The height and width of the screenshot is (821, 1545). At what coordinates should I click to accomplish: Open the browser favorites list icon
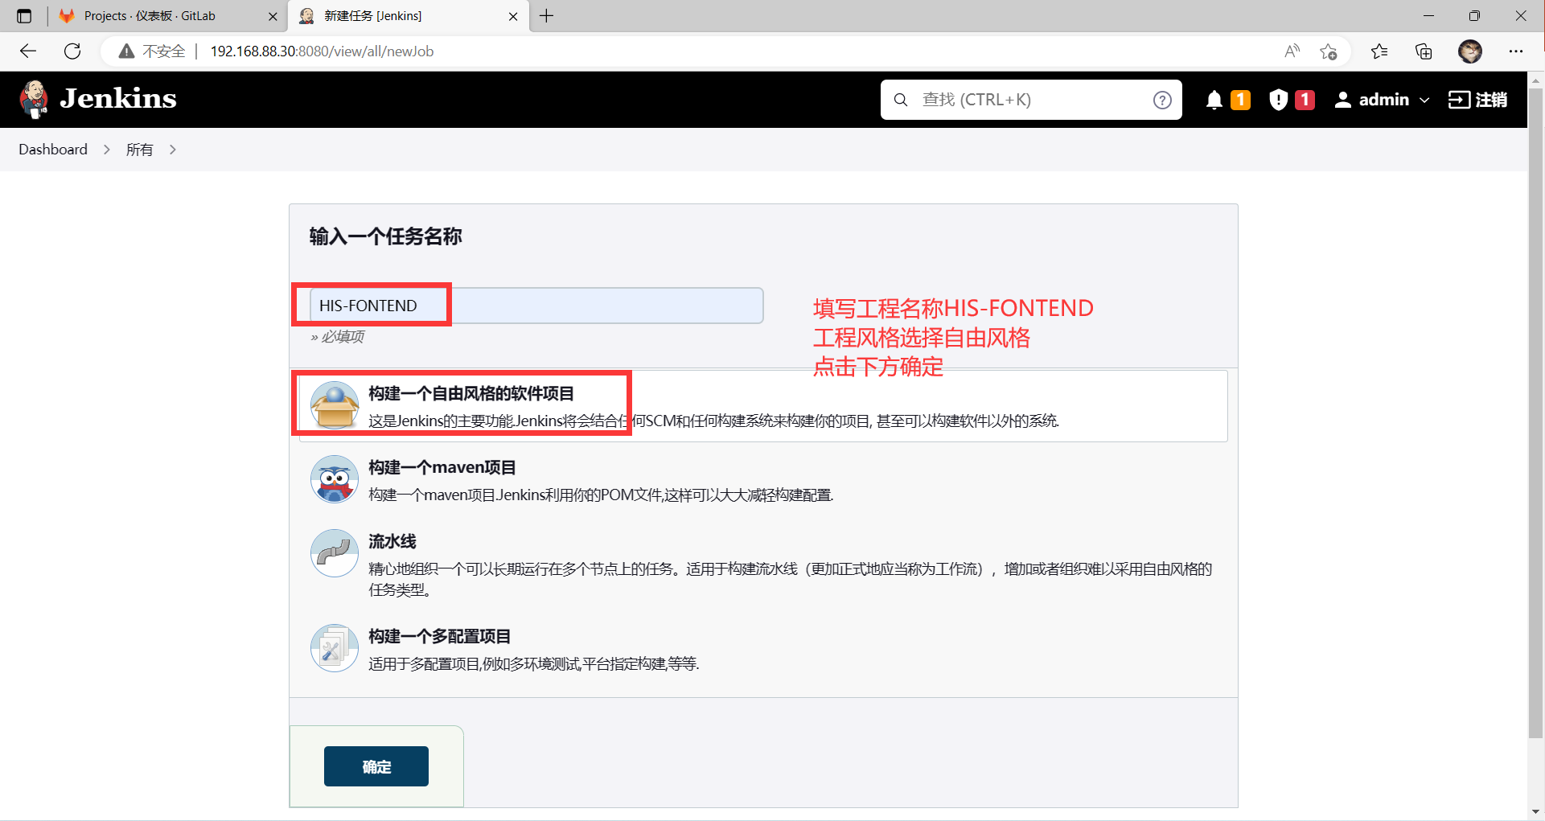pyautogui.click(x=1380, y=51)
